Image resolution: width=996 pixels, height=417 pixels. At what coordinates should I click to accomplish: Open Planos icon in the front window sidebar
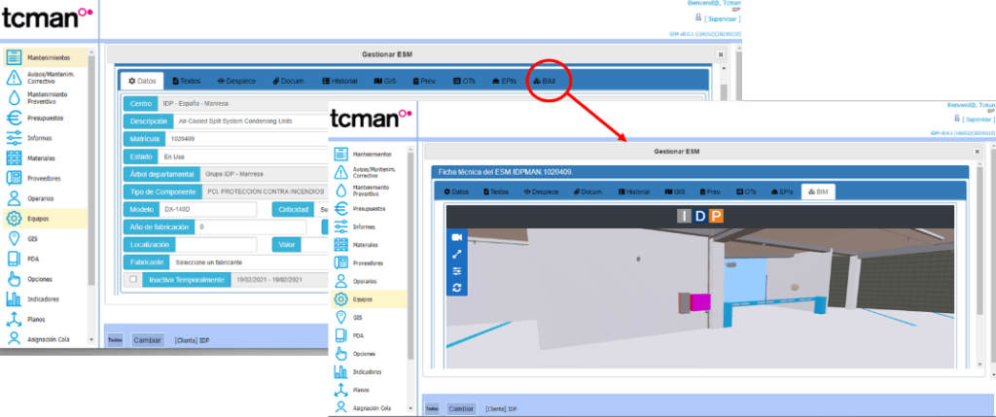(340, 390)
